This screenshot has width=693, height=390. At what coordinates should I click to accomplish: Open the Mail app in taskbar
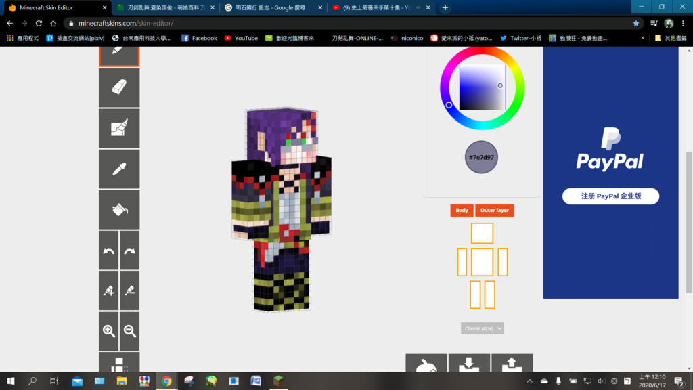(x=77, y=381)
